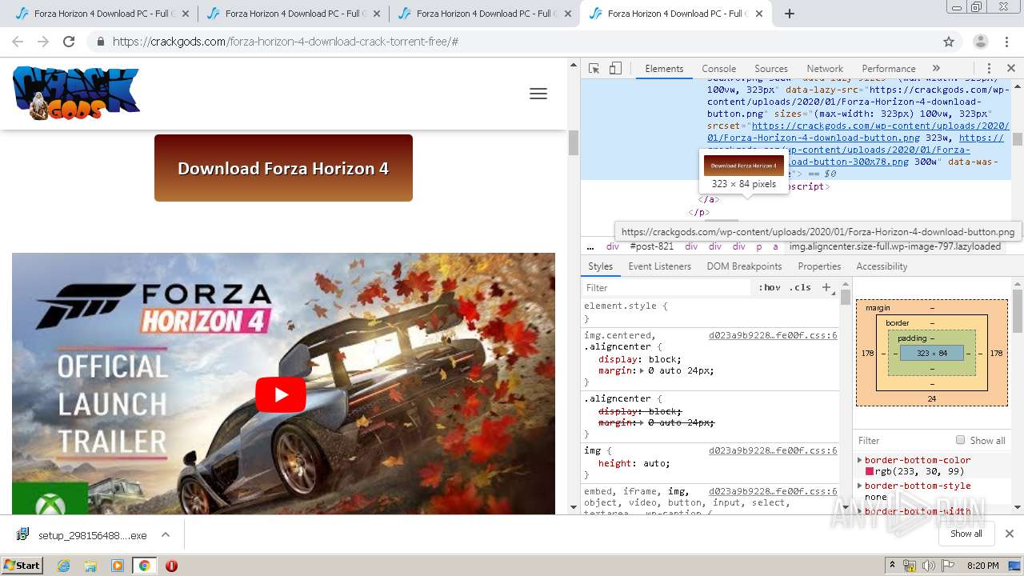Show more DevTools panels with the chevron
Viewport: 1024px width, 576px height.
click(936, 69)
